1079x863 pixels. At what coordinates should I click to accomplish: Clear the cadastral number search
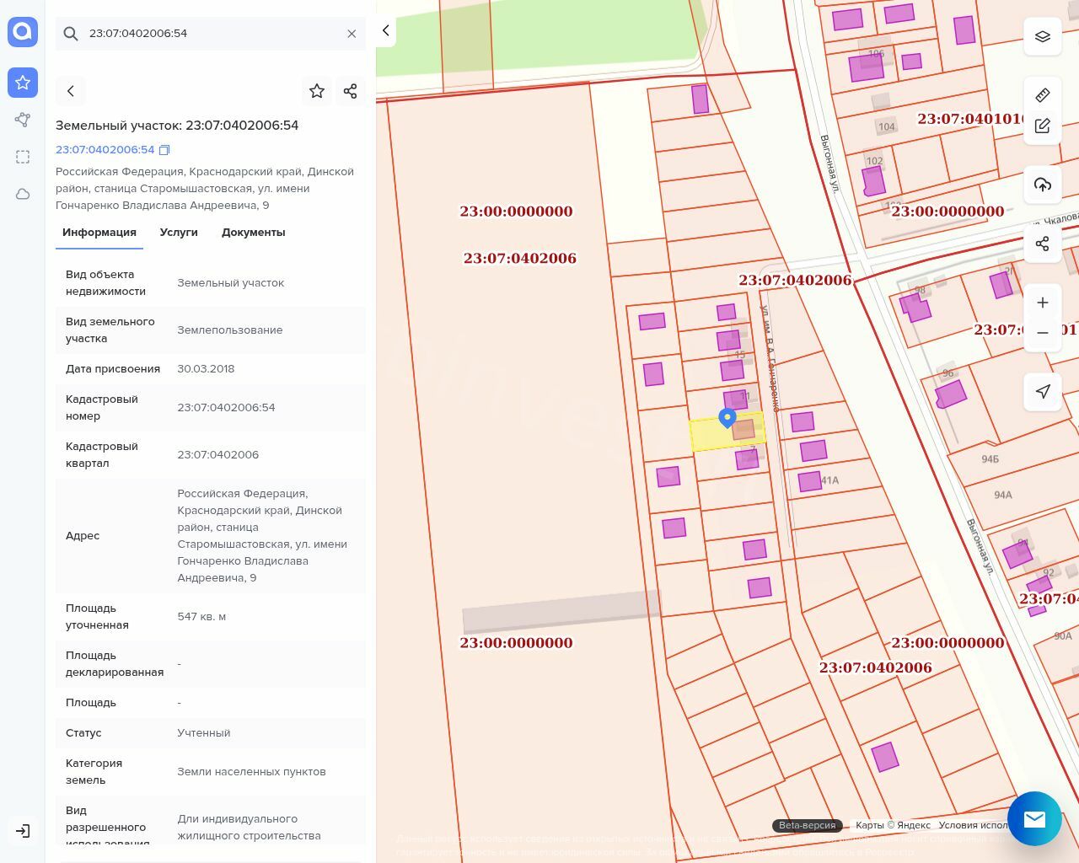pyautogui.click(x=352, y=34)
